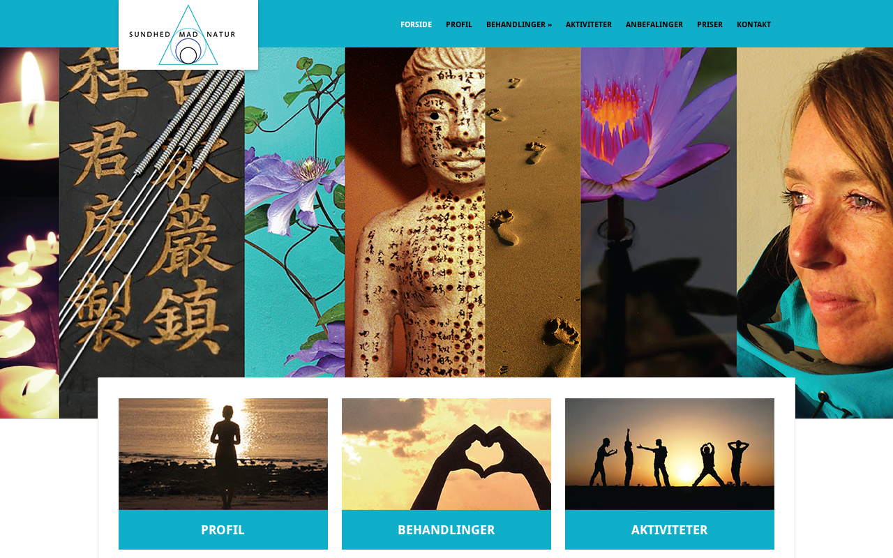Open the FORSIDE menu item
Screen dimensions: 893x558
point(416,24)
